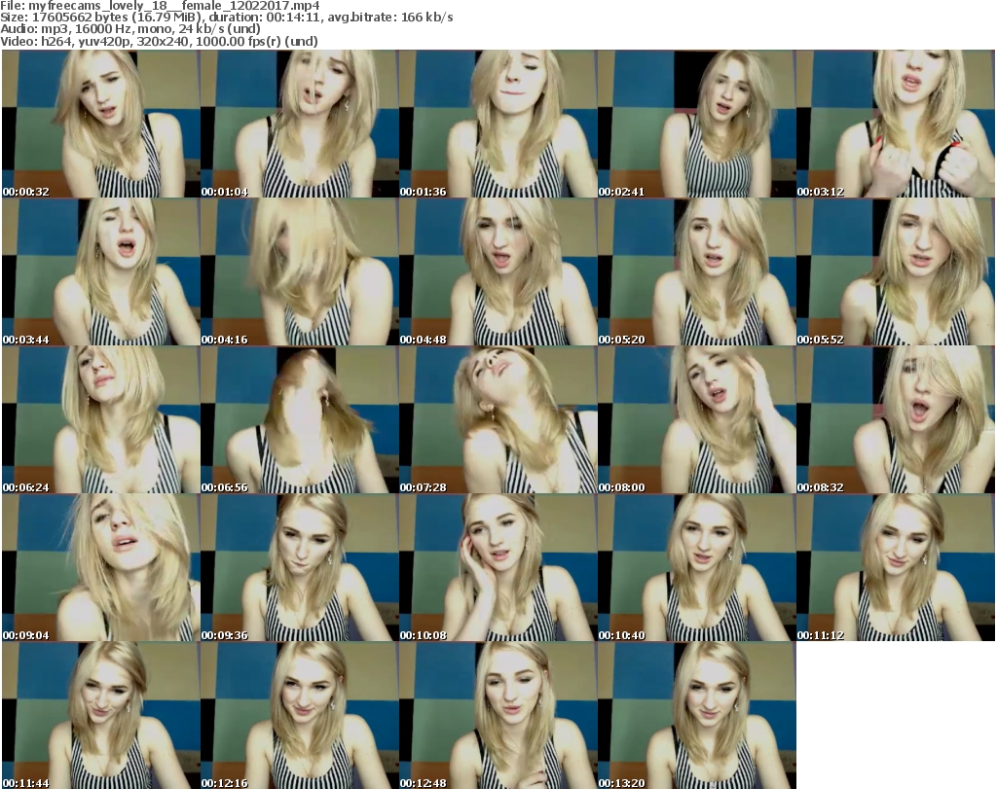Click the frame timestamped 00:13:20
997x789 pixels.
696,715
